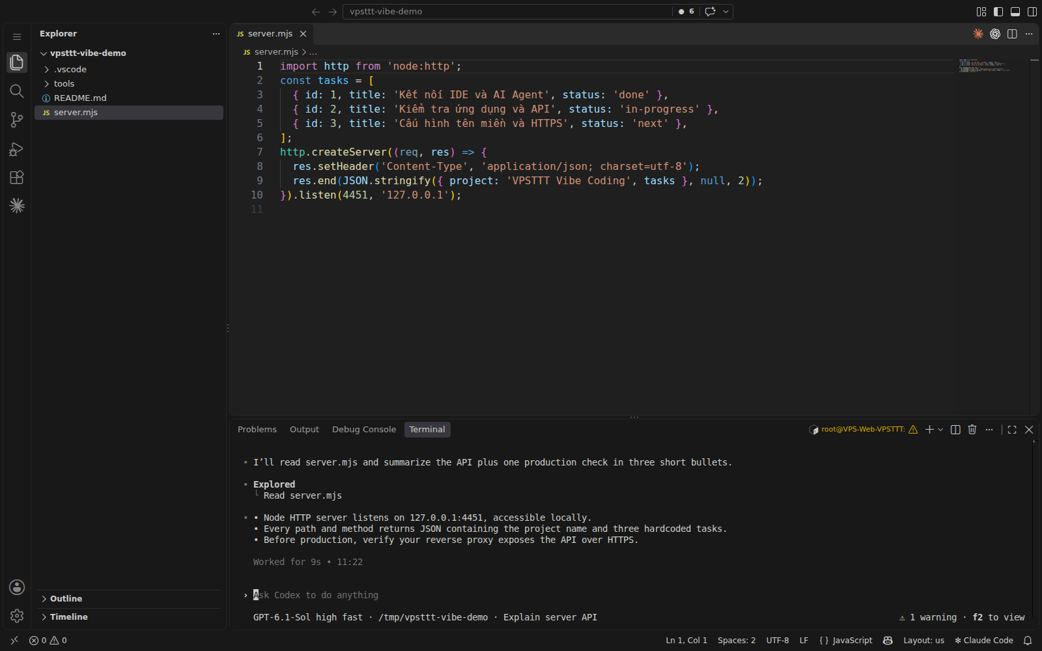Launch Claude Code from editor title bar

pos(978,34)
